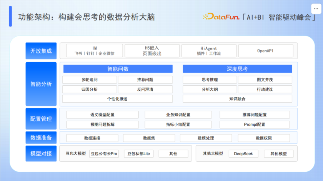323x181 pixels.
Task: Click the 数据集 cell
Action: tap(149, 138)
